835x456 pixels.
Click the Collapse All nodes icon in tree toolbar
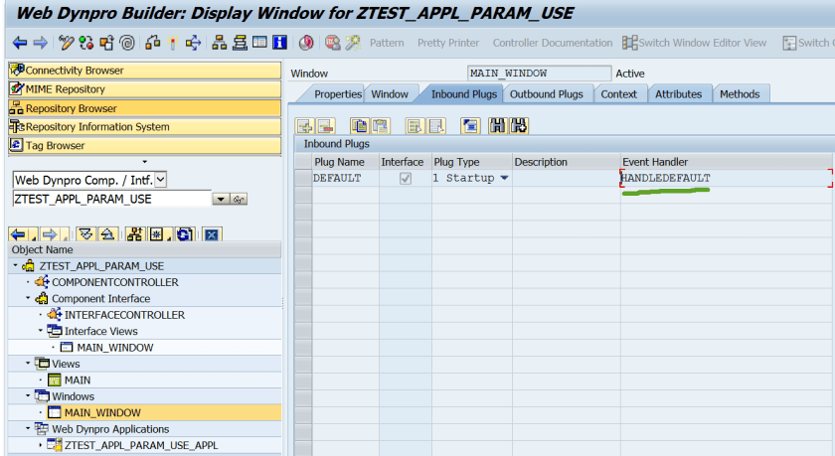point(107,234)
